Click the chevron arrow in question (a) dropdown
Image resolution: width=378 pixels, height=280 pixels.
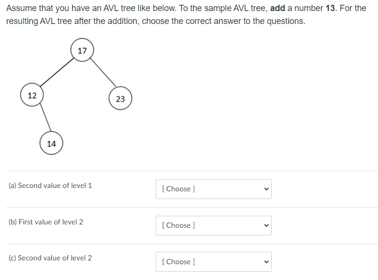point(267,189)
